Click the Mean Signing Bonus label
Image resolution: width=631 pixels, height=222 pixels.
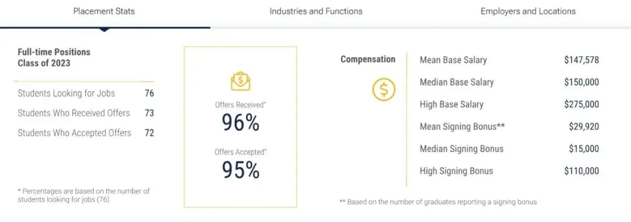pyautogui.click(x=462, y=126)
